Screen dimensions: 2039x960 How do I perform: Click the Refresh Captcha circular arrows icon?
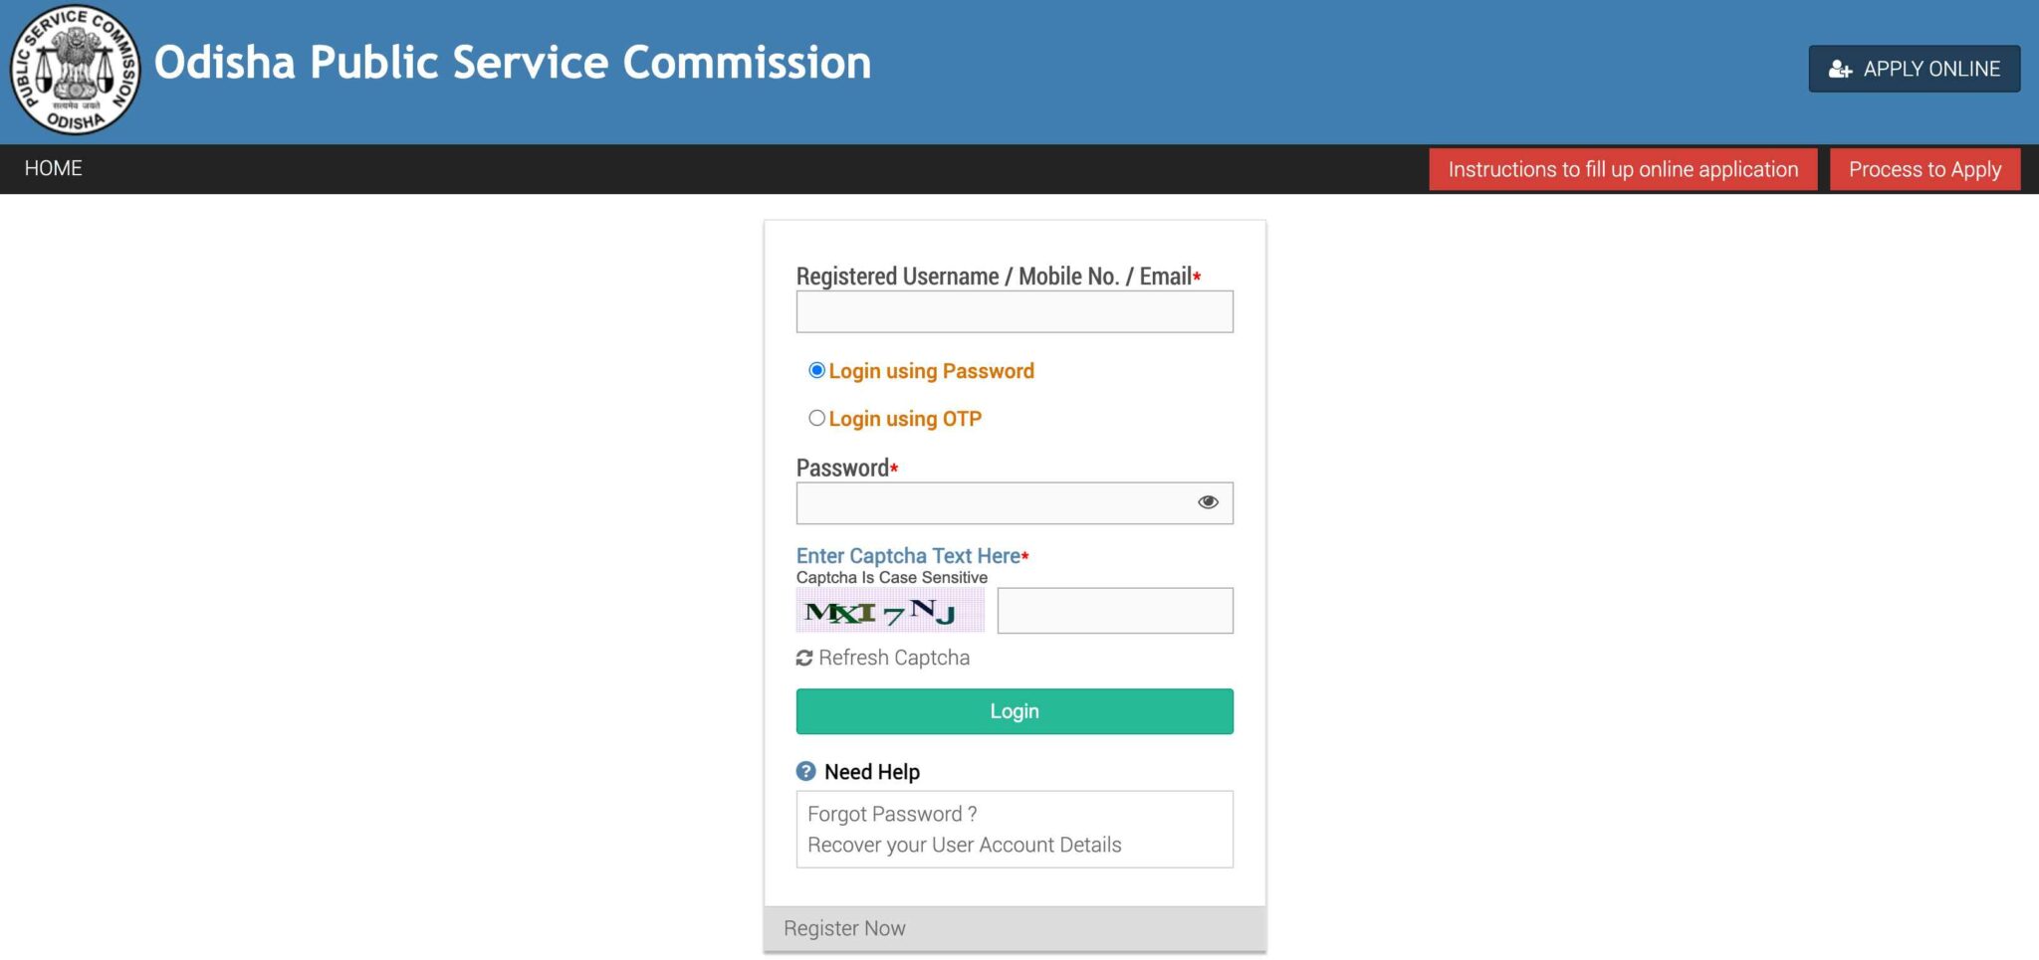tap(803, 657)
